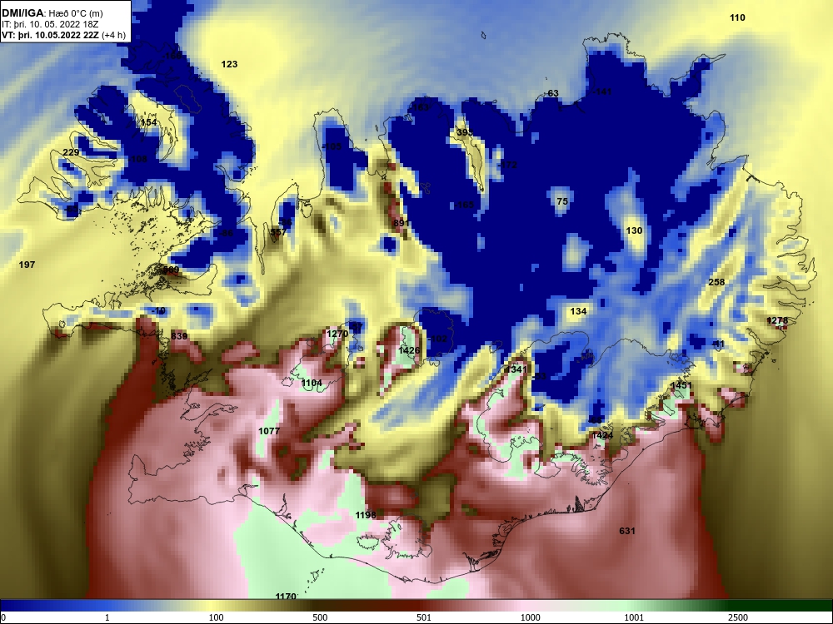Click the title text 'DMI/IGA: Hæð 0°C (m)'

pyautogui.click(x=52, y=13)
